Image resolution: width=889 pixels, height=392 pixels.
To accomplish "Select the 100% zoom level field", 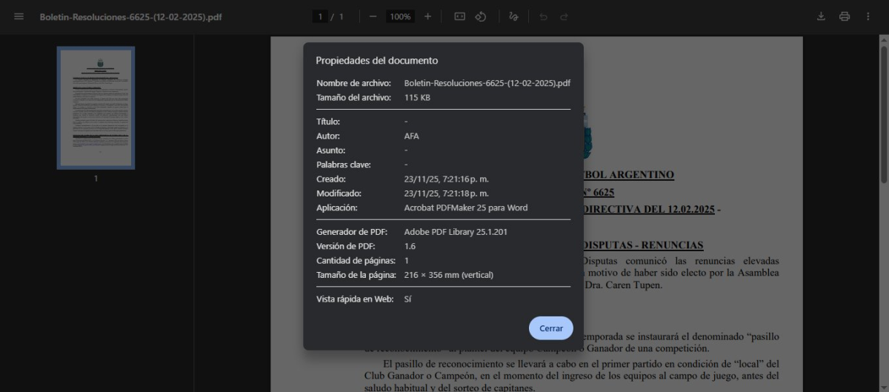I will 400,16.
